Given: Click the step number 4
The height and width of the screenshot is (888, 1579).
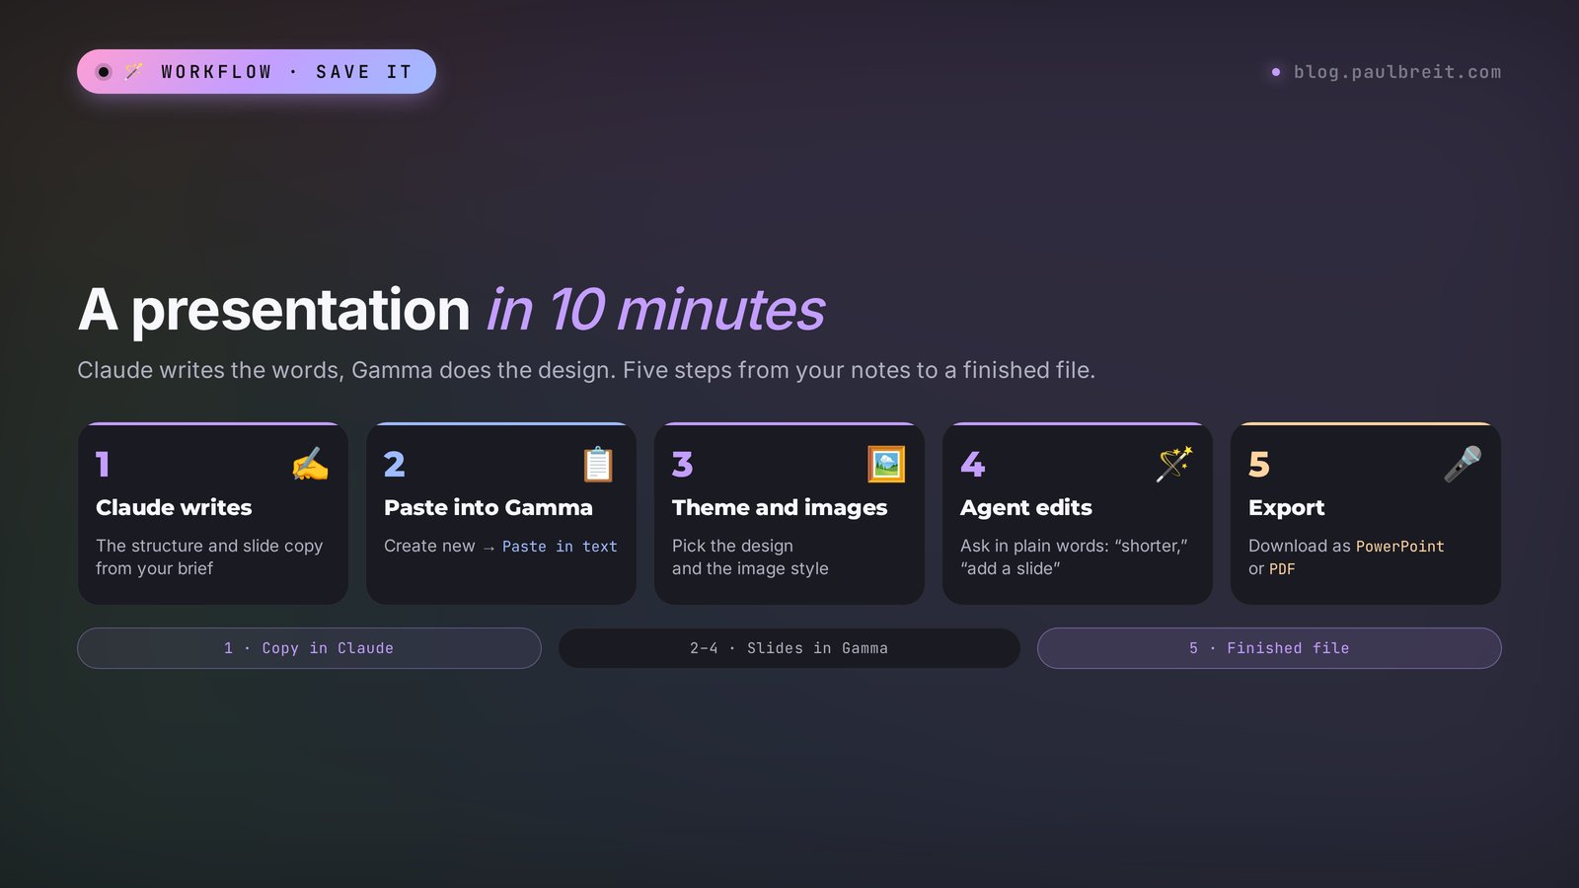Looking at the screenshot, I should 972,464.
